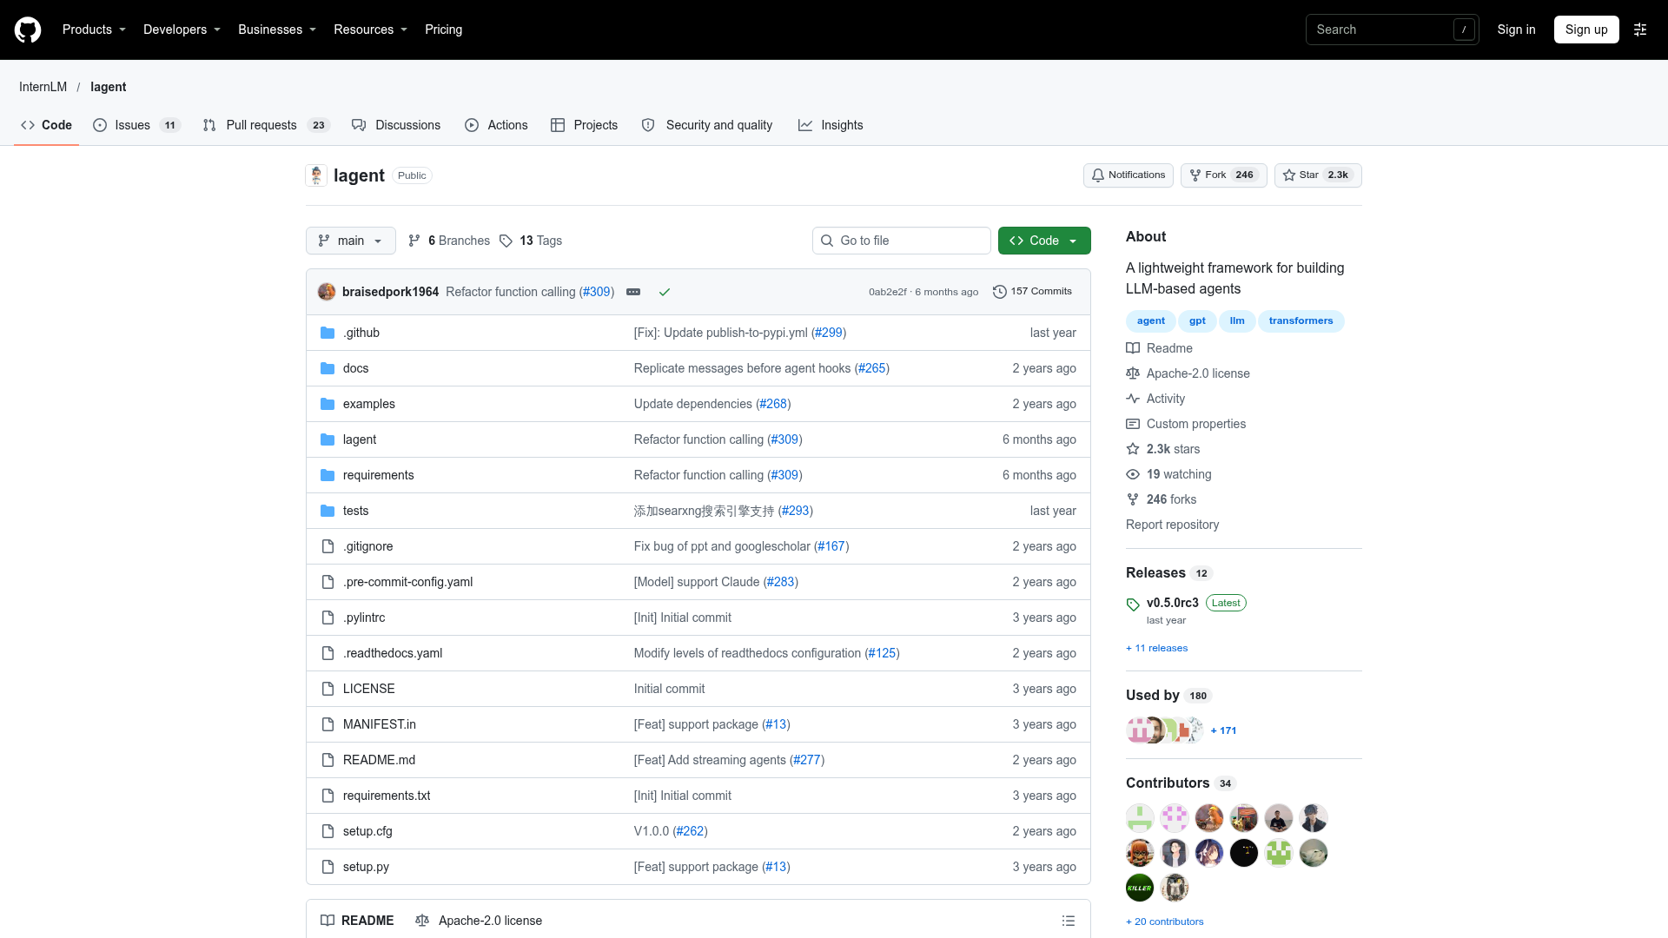The height and width of the screenshot is (938, 1668).
Task: Click the gpt topic tag
Action: point(1197,321)
